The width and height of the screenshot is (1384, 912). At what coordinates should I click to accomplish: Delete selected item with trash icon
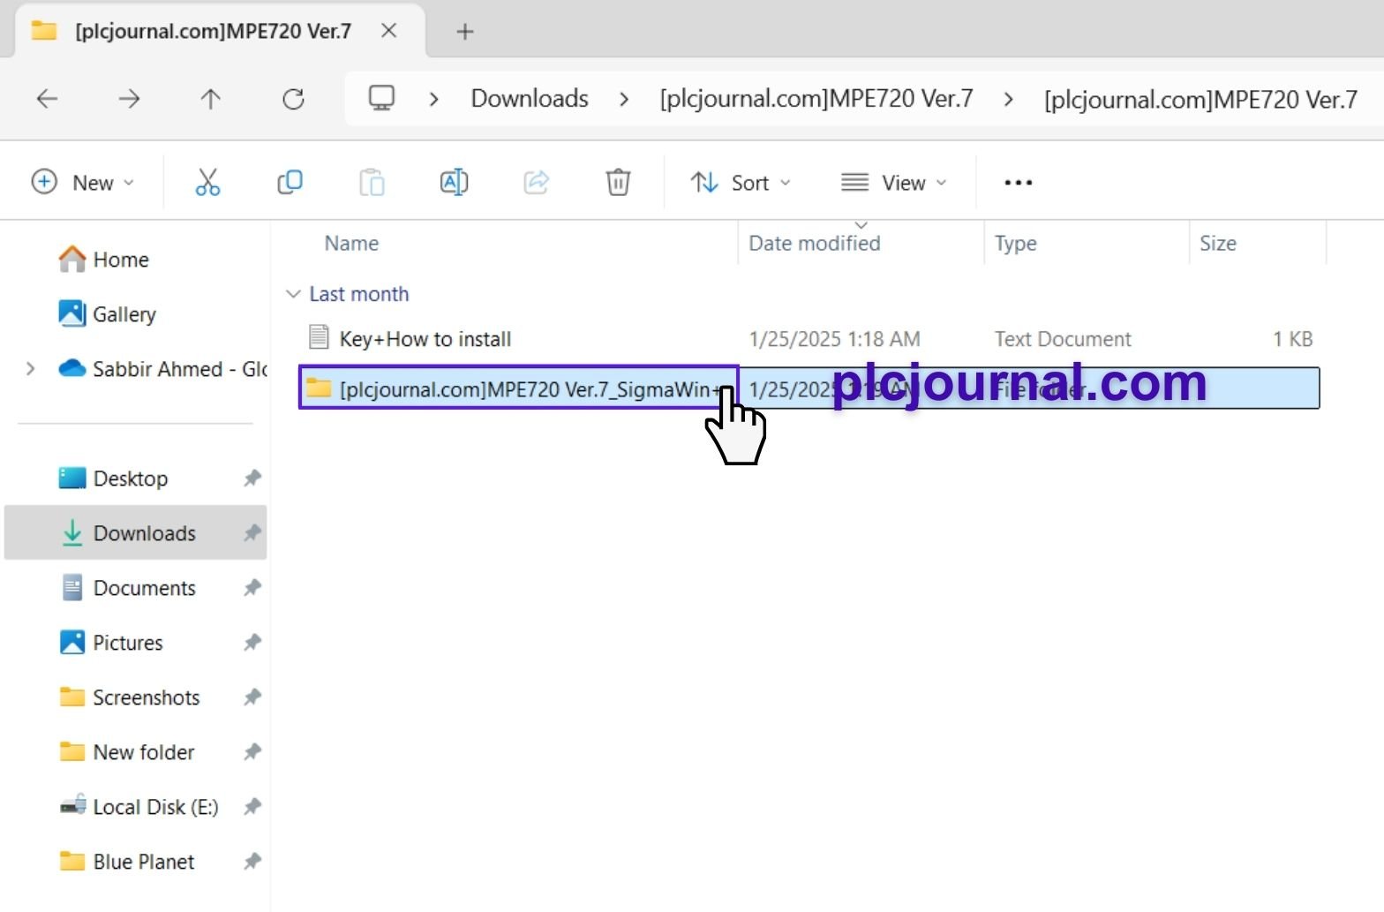pos(618,183)
